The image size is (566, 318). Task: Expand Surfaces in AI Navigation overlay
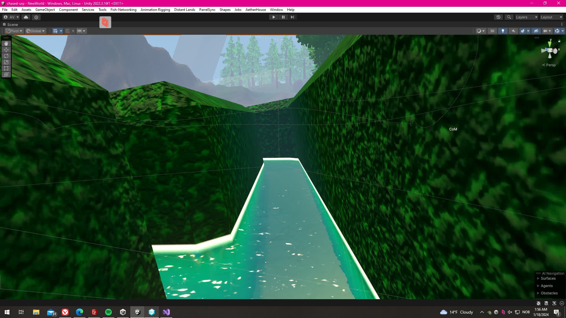(538, 279)
